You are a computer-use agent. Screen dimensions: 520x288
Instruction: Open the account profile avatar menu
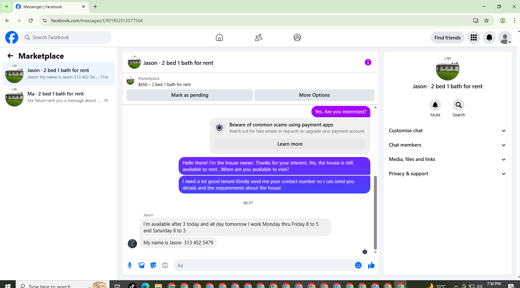(x=505, y=37)
